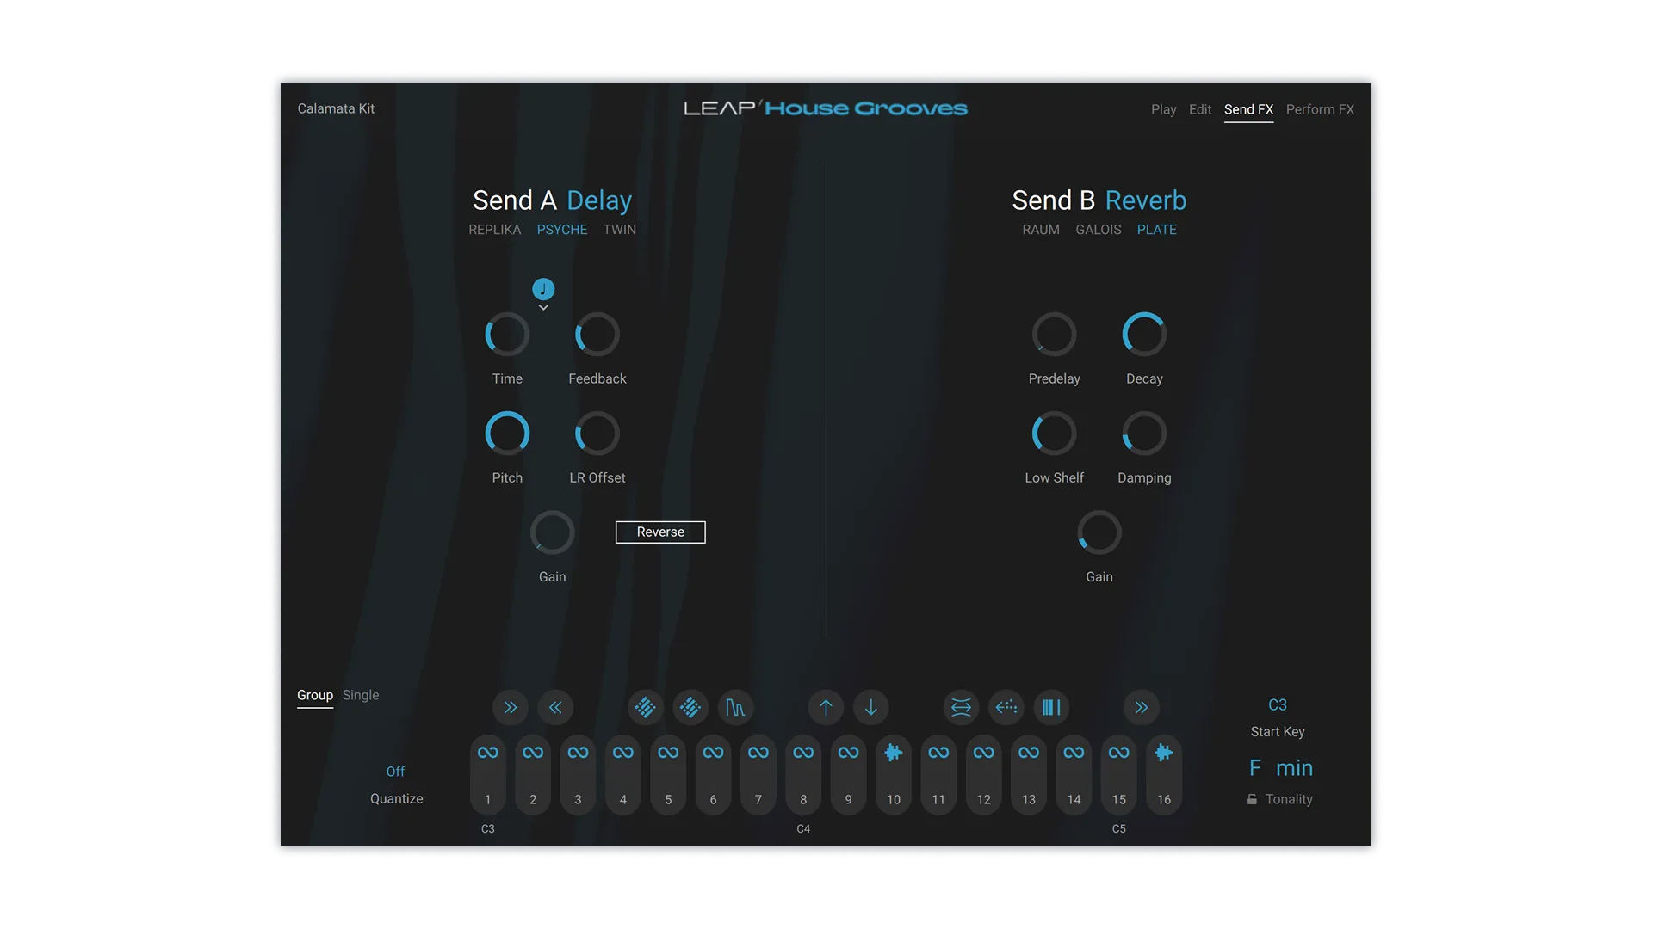Click the envelope waveform shape icon

735,707
